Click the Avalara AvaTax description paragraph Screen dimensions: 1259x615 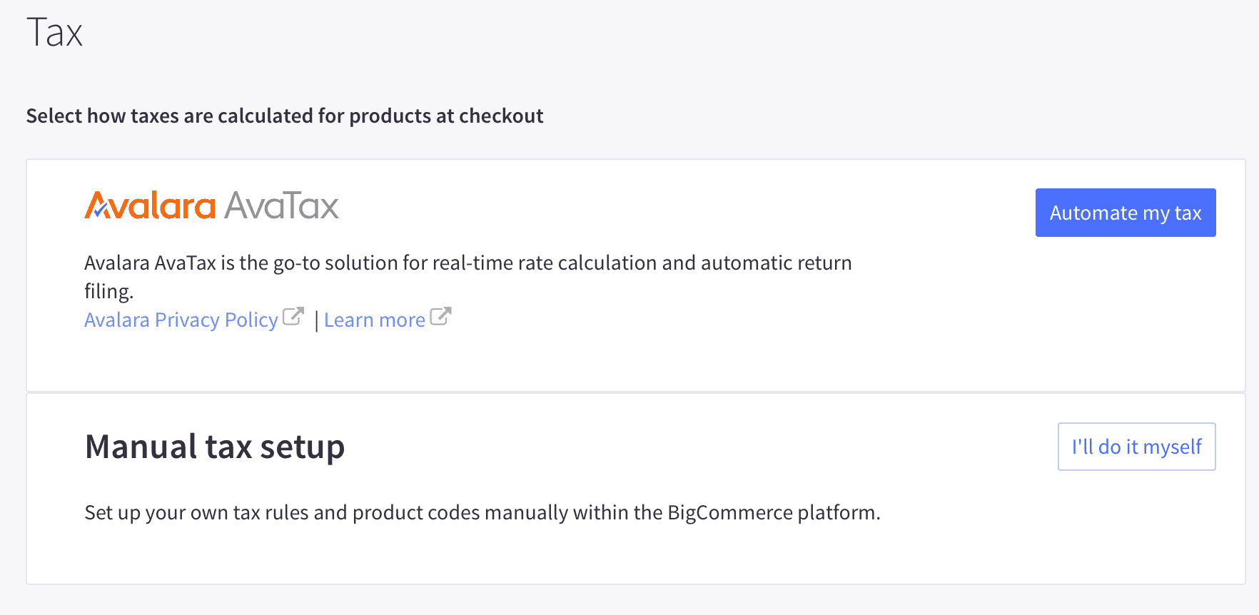(x=468, y=277)
